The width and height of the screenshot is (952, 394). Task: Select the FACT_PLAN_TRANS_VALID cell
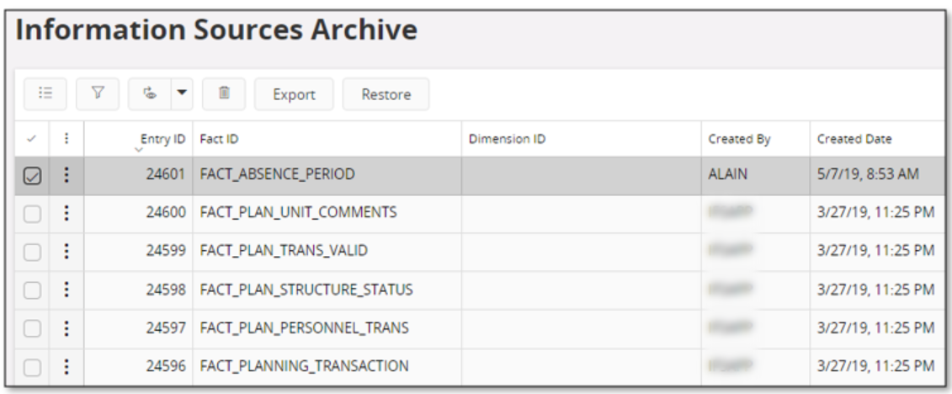(x=284, y=251)
